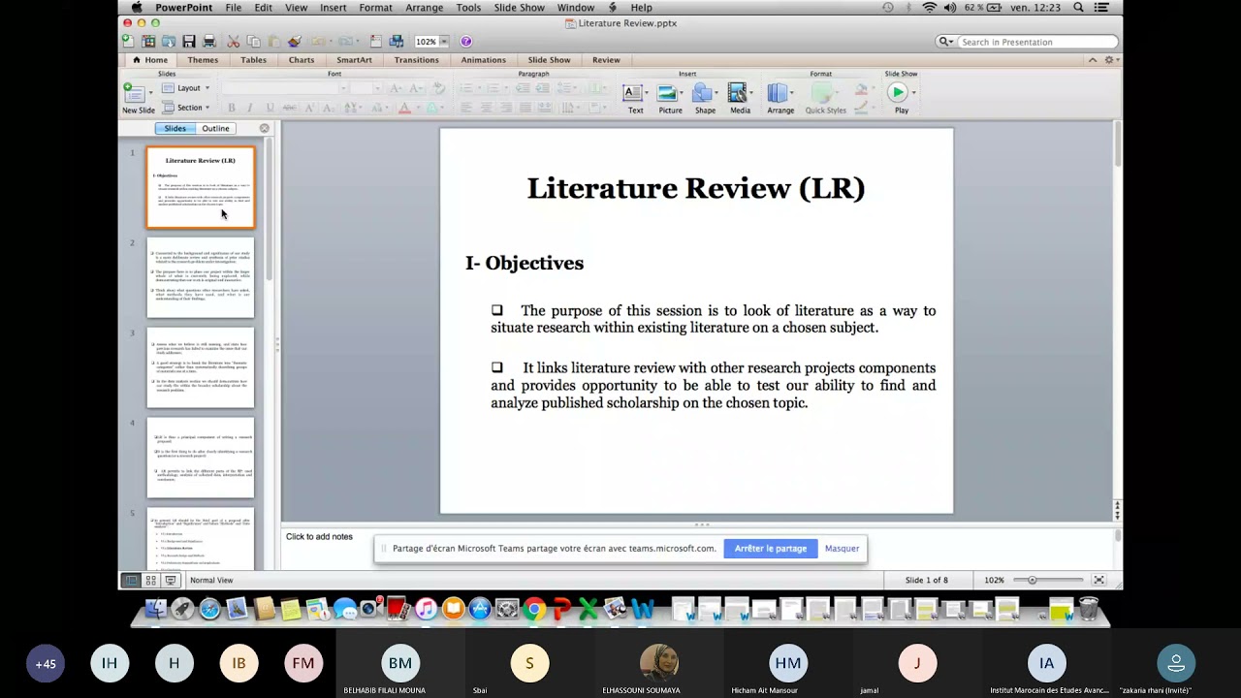Open the PowerPoint Help purple icon
1241x698 pixels.
[x=466, y=42]
